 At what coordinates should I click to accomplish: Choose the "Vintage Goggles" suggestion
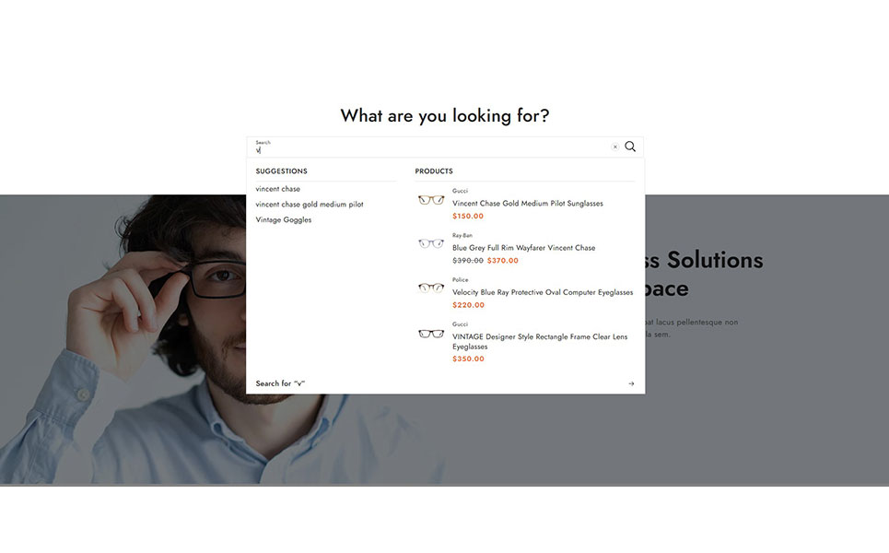(x=284, y=220)
